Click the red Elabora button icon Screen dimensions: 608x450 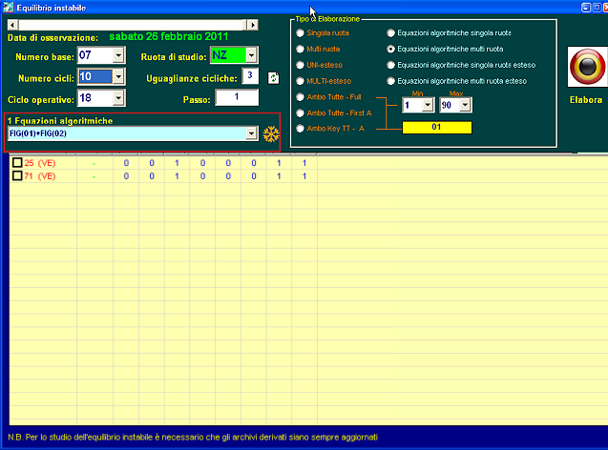coord(584,68)
